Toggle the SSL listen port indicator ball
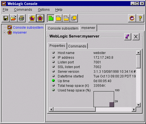 point(53,66)
